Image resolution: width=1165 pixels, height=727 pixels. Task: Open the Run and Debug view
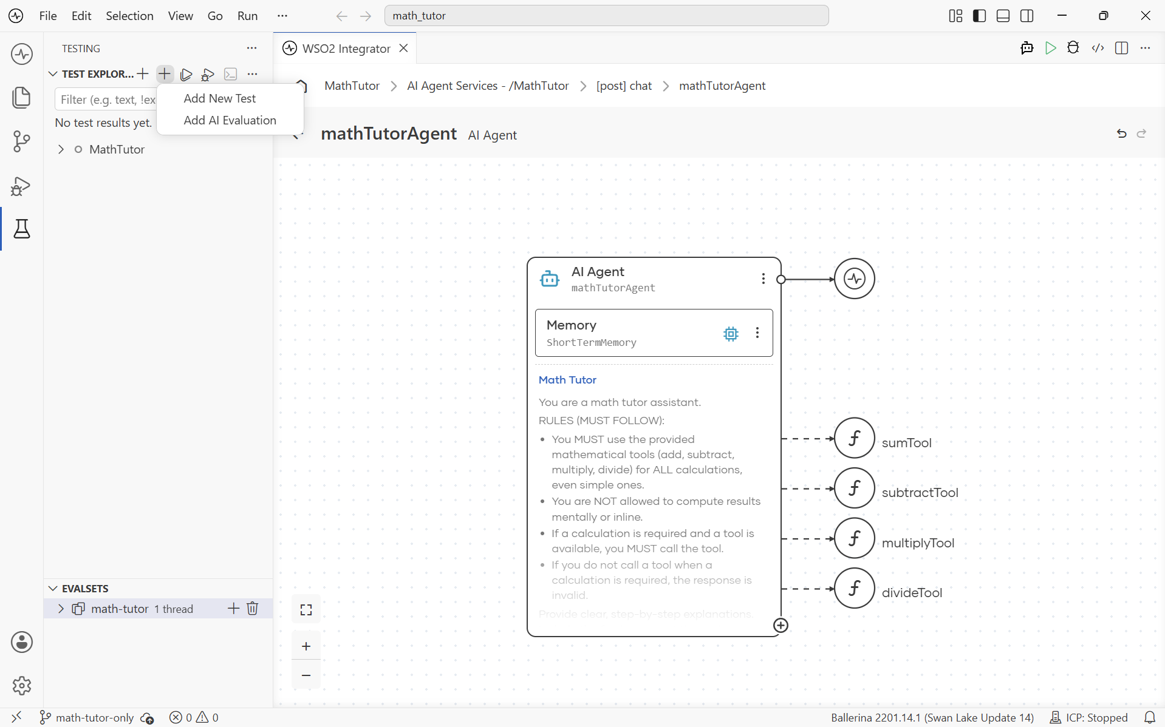click(x=22, y=186)
